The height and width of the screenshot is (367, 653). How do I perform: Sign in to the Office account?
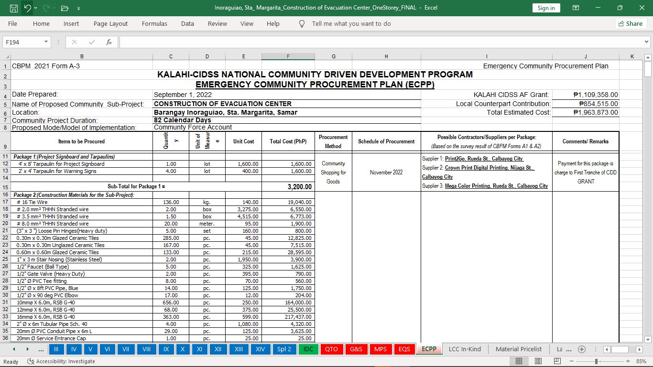point(546,8)
